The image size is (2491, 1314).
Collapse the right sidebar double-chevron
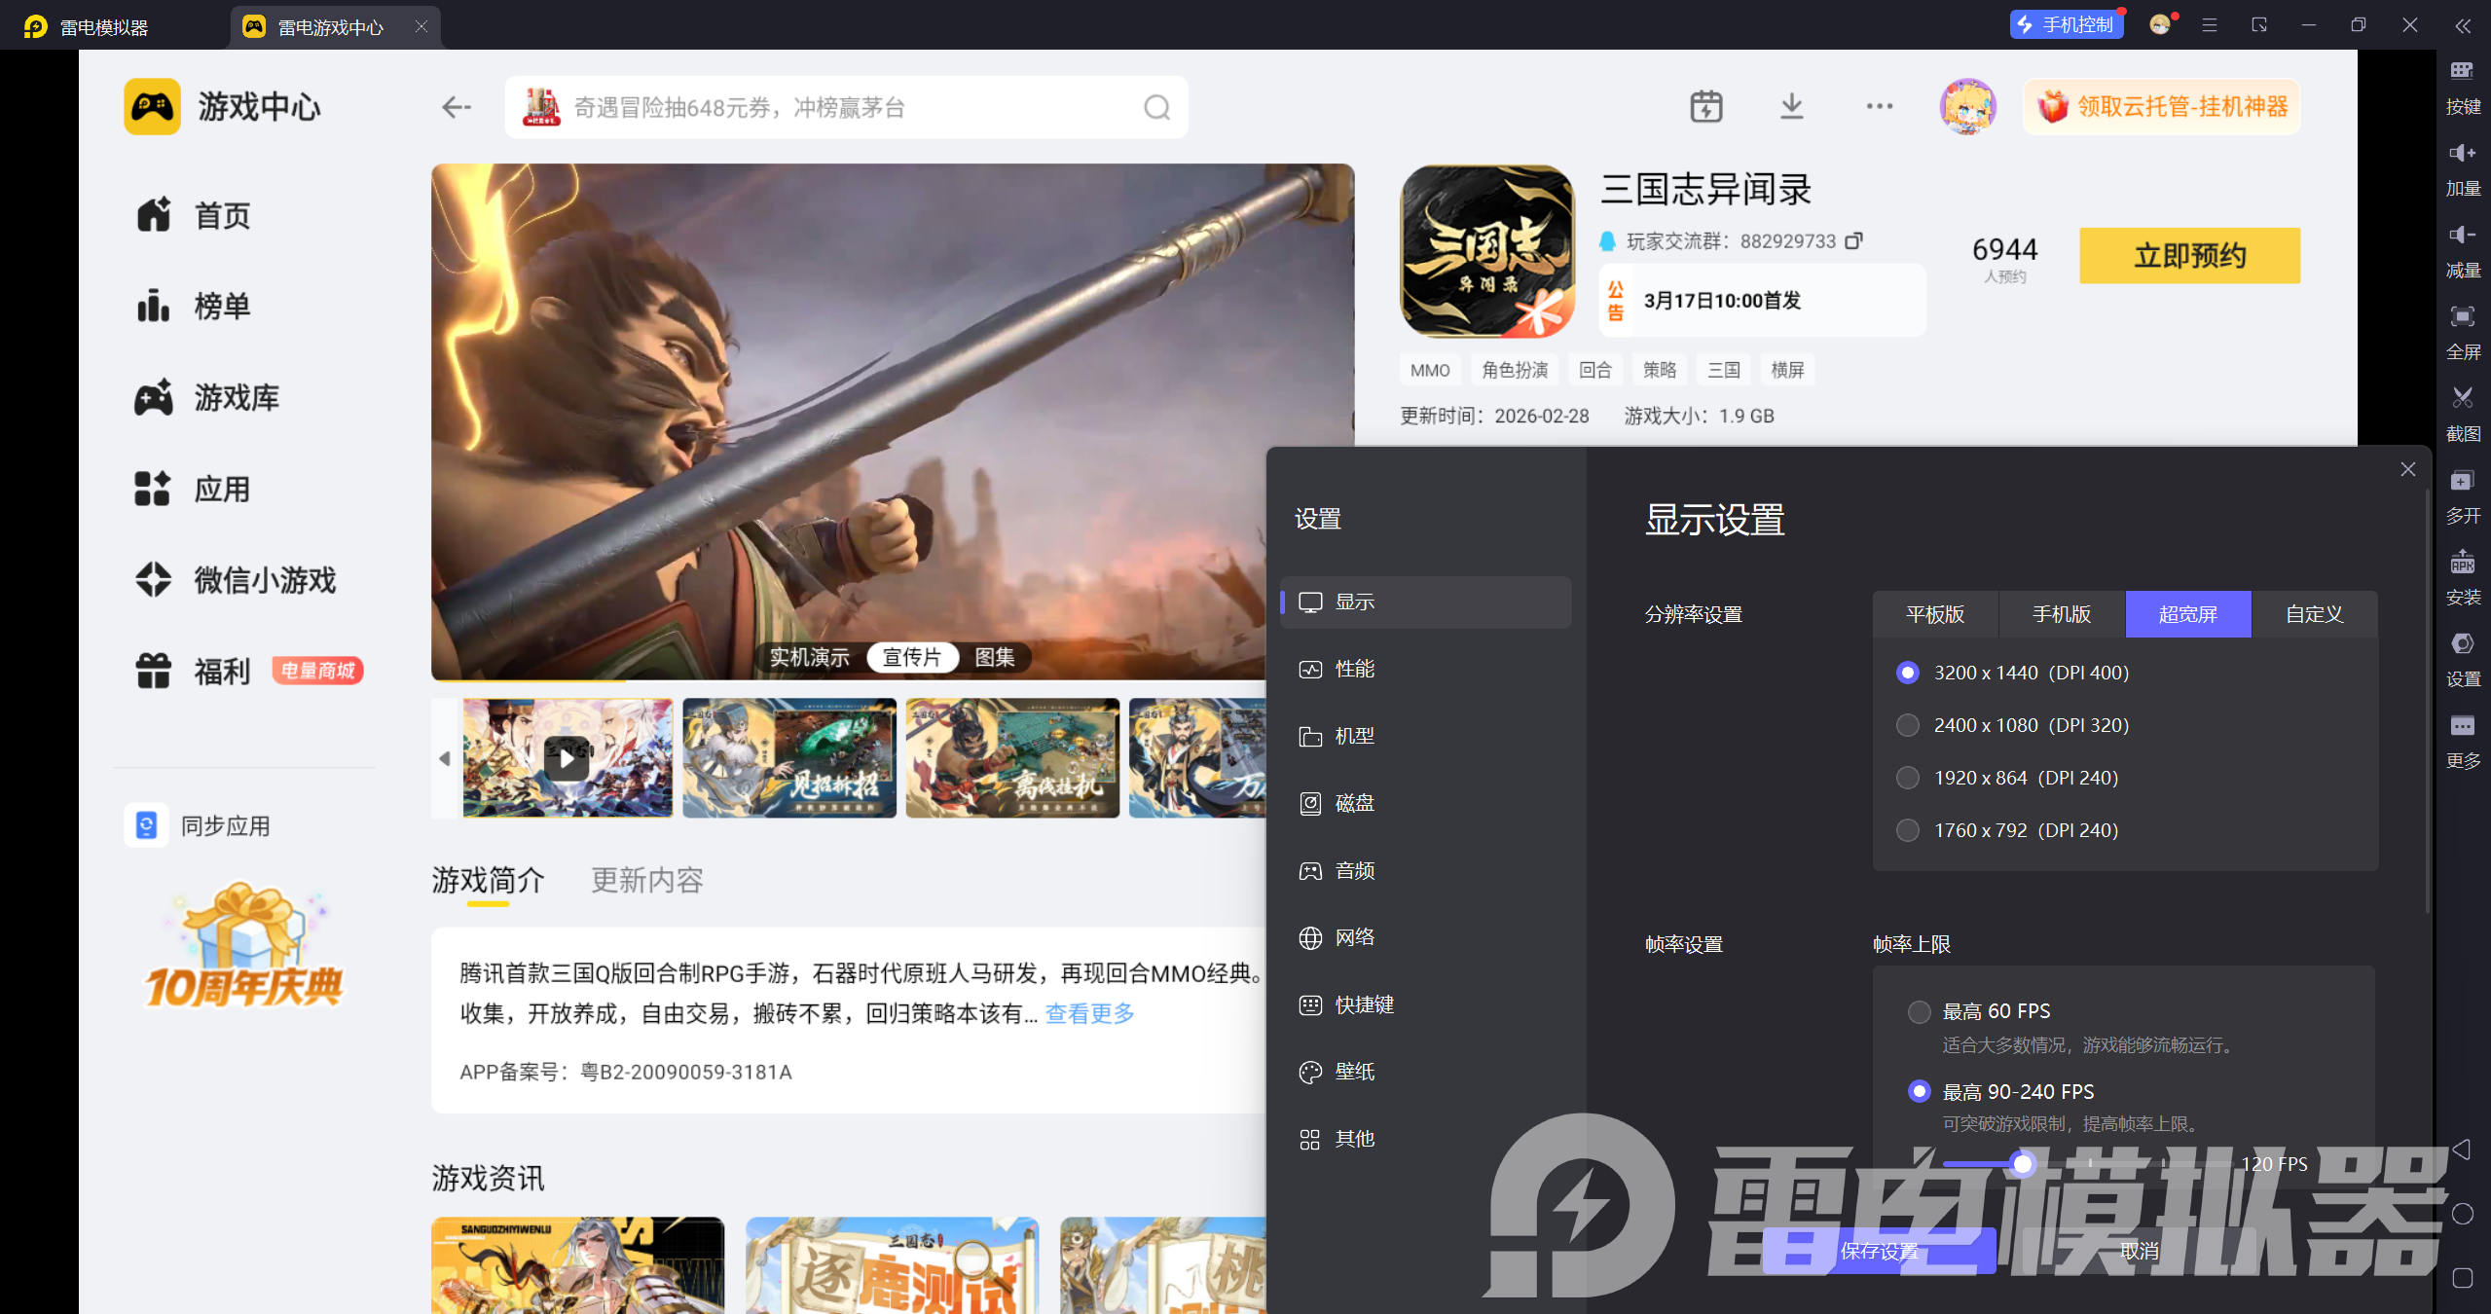tap(2462, 26)
